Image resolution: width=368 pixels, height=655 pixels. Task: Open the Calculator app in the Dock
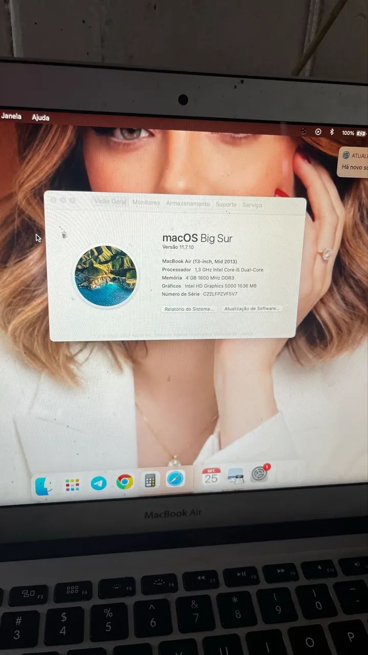point(150,481)
